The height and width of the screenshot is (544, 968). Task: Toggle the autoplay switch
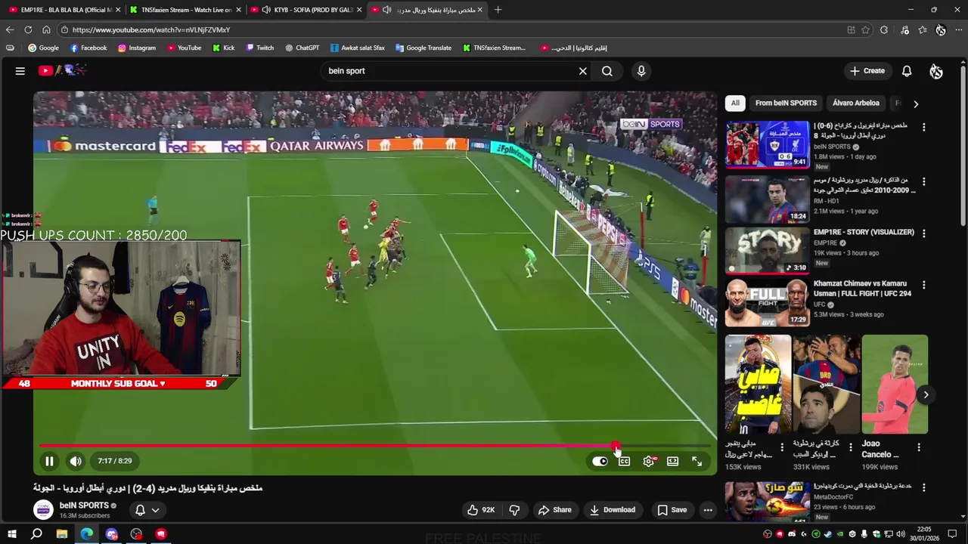[600, 461]
